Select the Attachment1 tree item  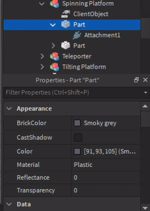coord(102,35)
